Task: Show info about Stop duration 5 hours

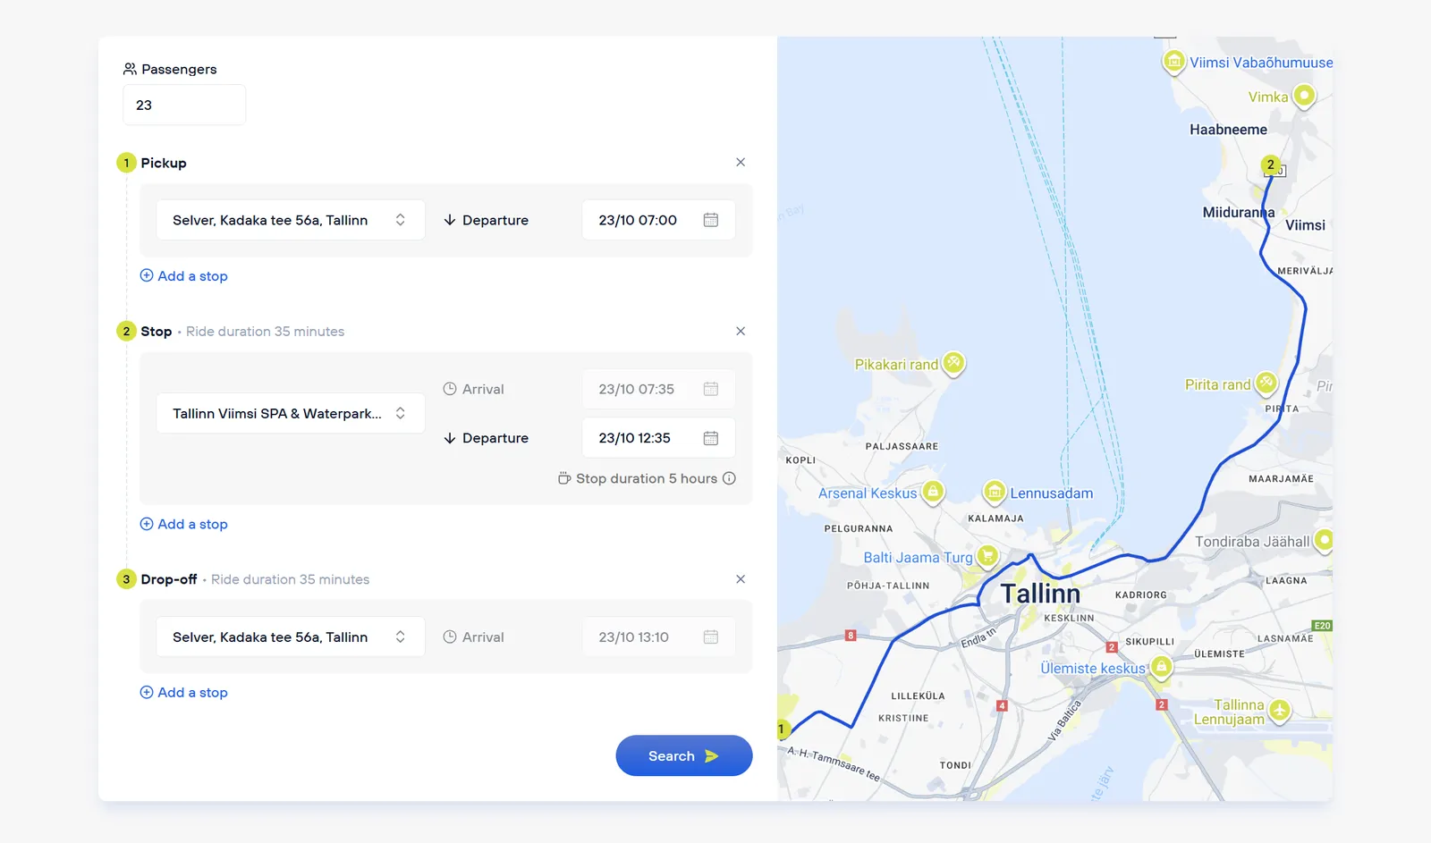Action: point(729,478)
